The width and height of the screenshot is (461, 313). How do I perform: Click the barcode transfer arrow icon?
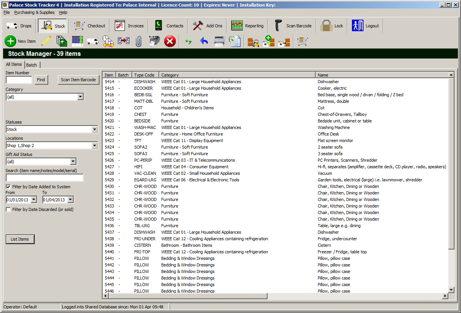coord(123,41)
